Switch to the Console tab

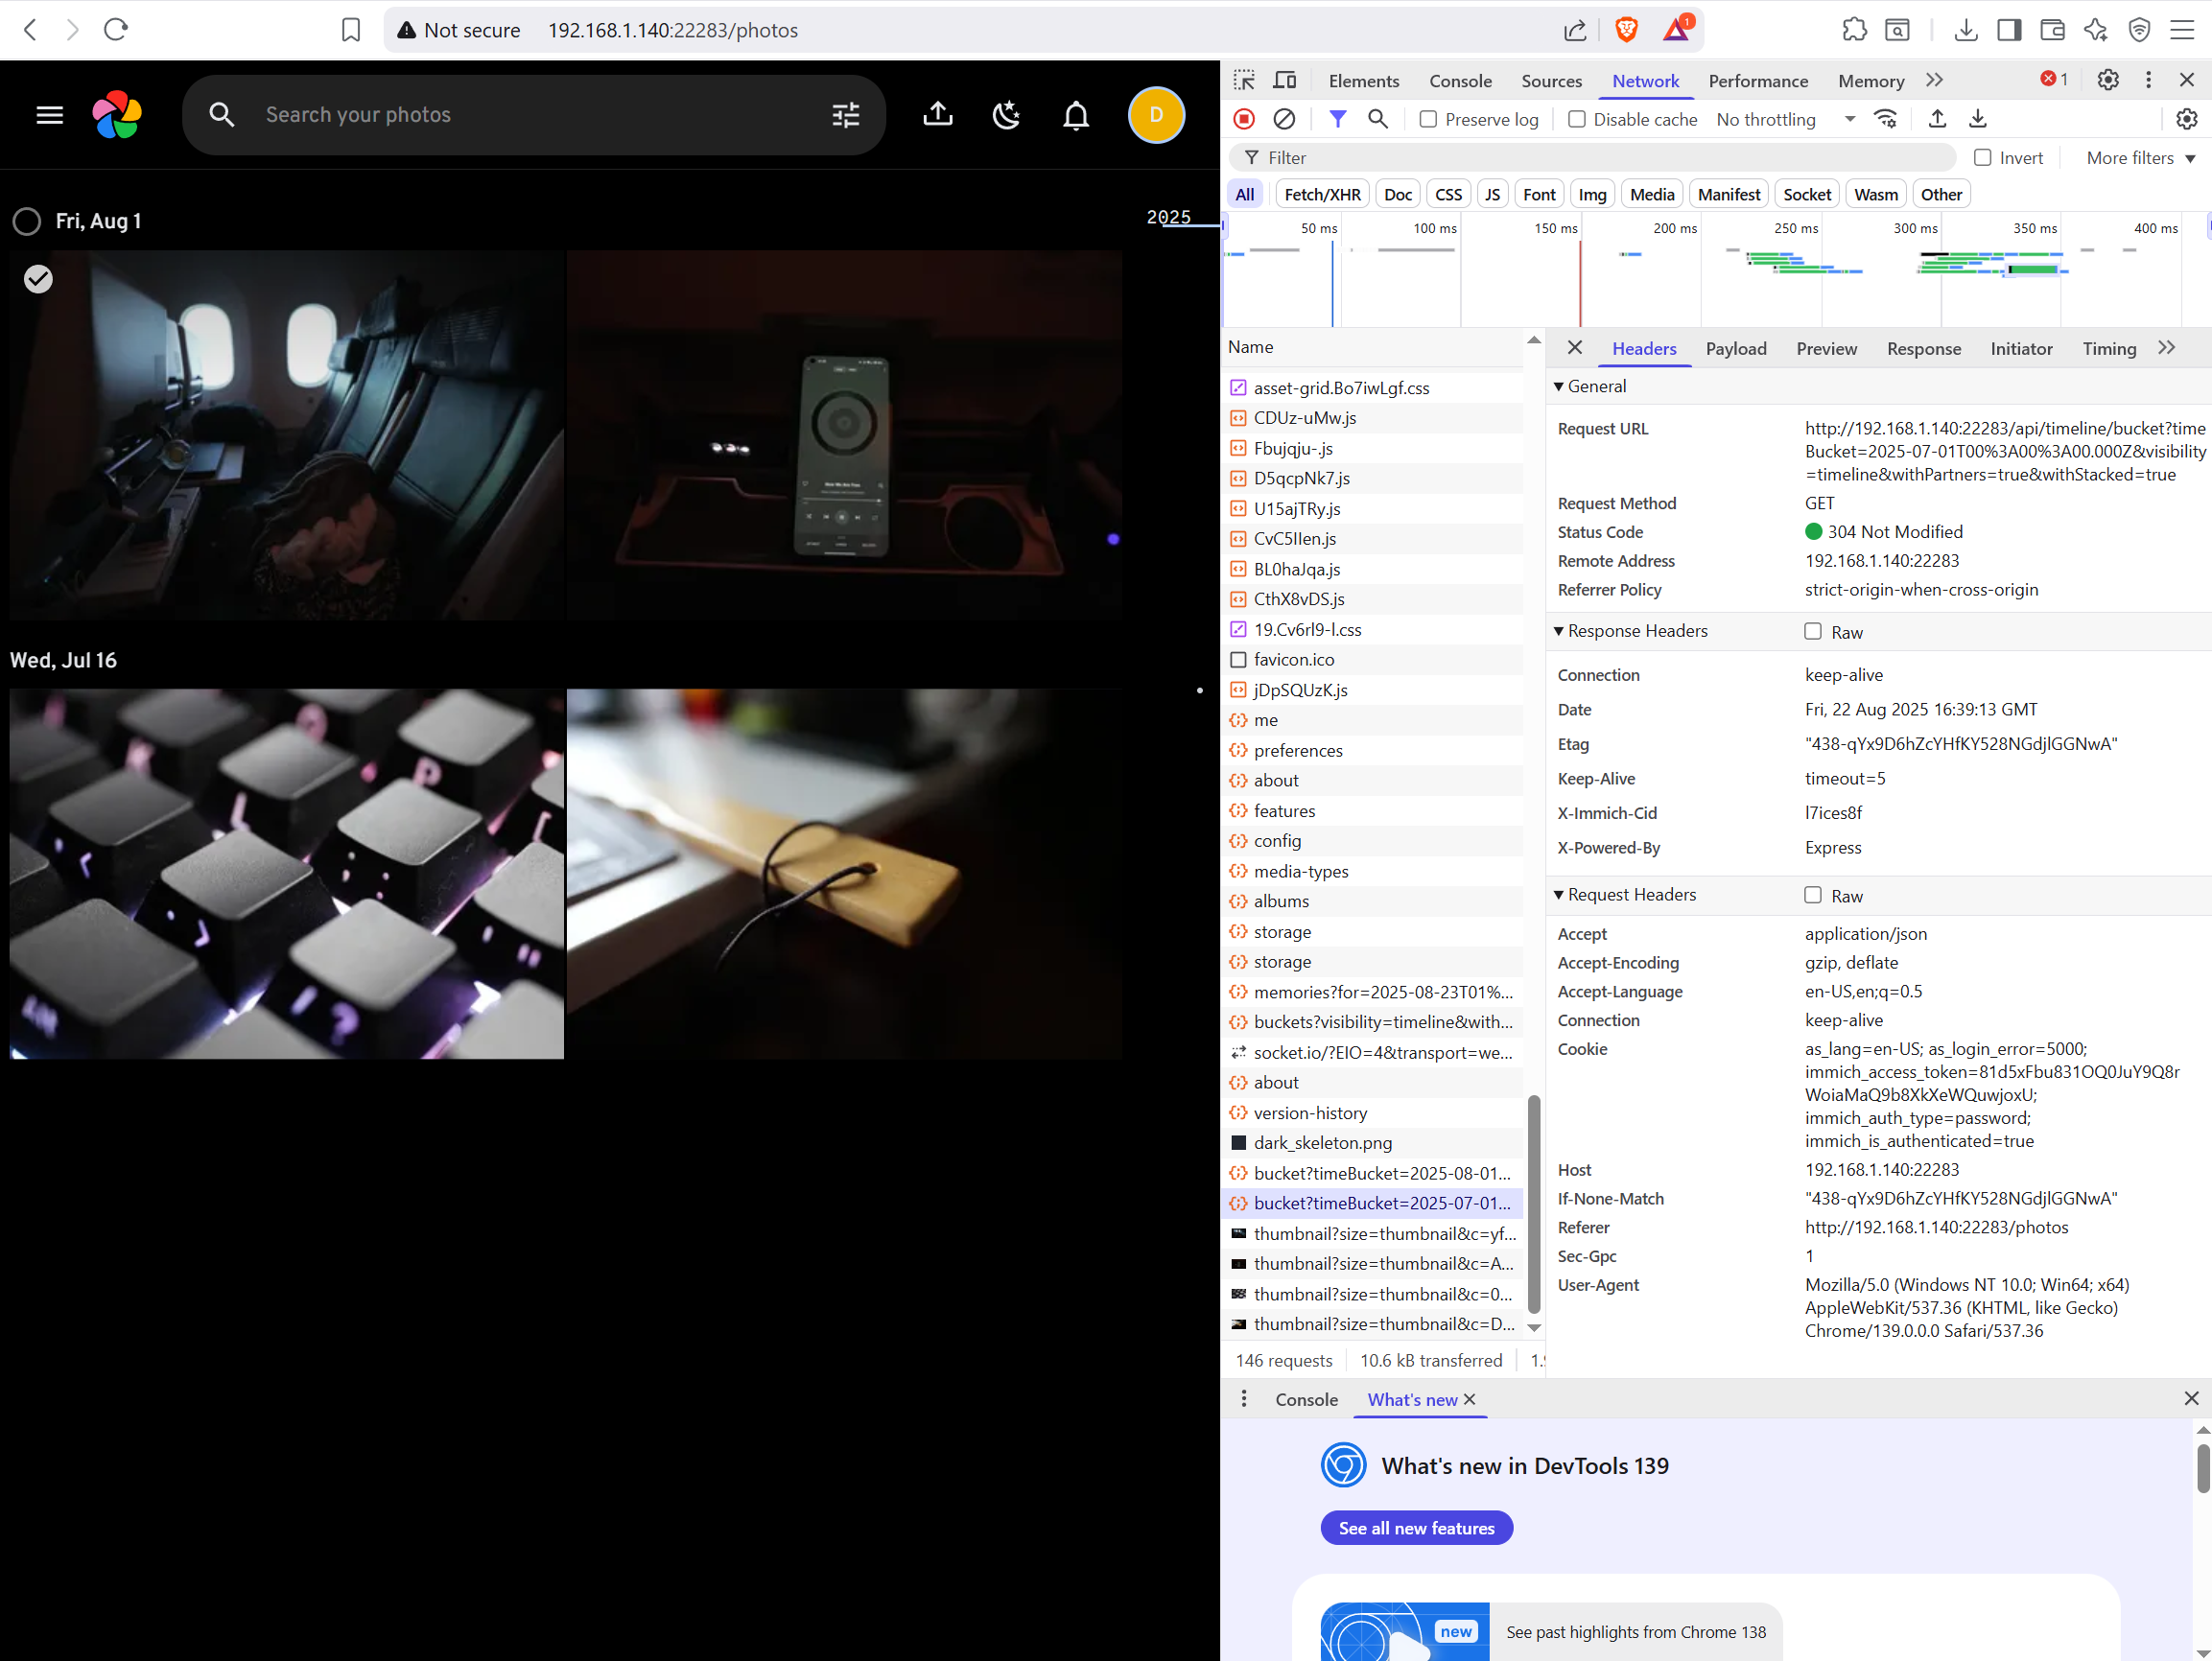pyautogui.click(x=1459, y=81)
